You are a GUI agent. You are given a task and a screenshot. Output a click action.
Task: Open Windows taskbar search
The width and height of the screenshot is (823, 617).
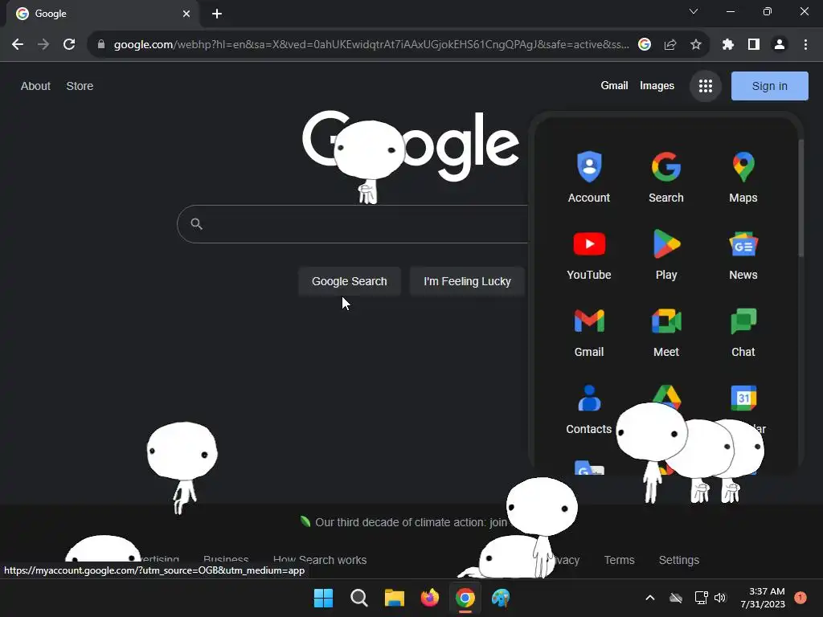pos(359,598)
